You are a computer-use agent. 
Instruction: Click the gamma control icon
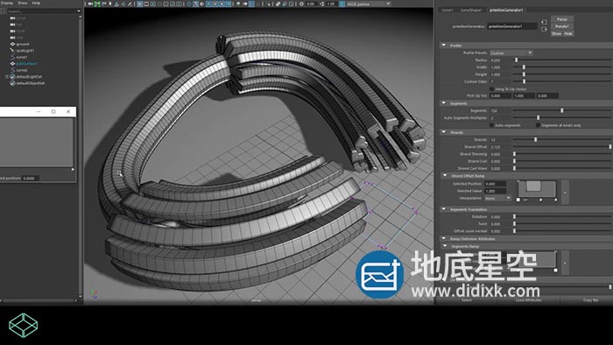click(x=321, y=4)
